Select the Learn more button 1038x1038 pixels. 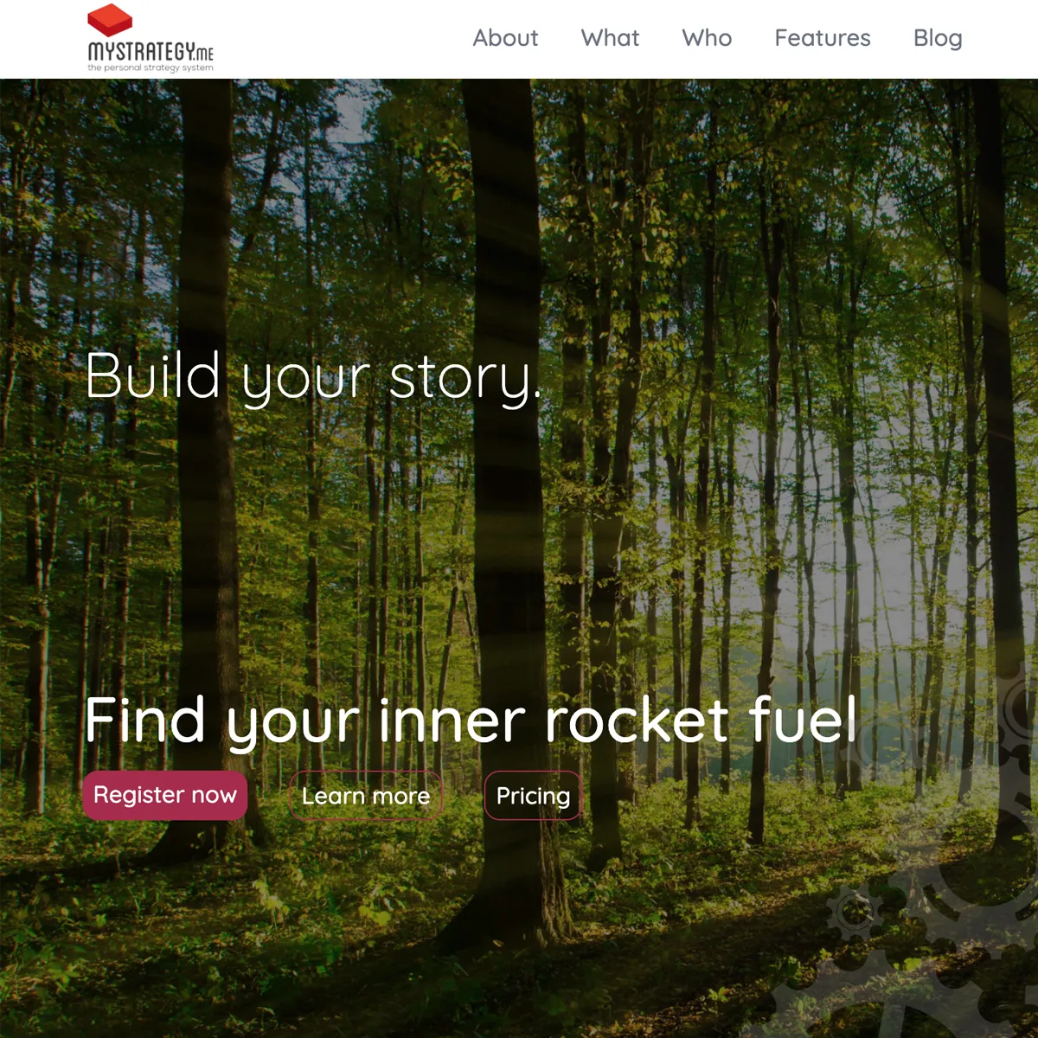[x=366, y=796]
